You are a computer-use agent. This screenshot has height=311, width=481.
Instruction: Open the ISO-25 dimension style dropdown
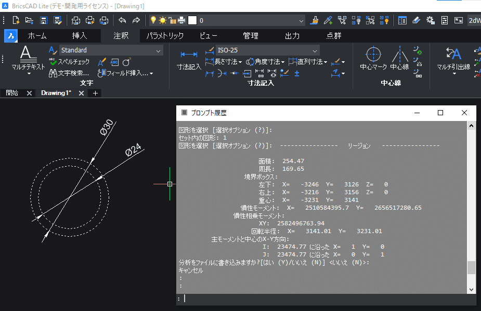tap(267, 50)
